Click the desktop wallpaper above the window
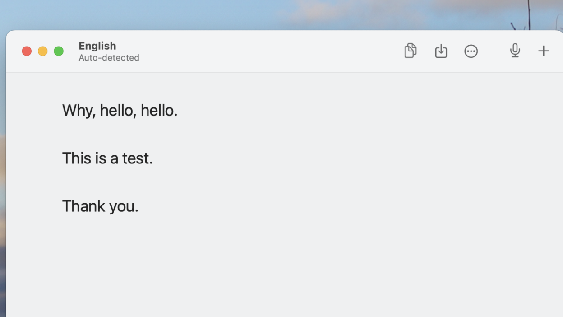Image resolution: width=563 pixels, height=317 pixels. pyautogui.click(x=226, y=14)
